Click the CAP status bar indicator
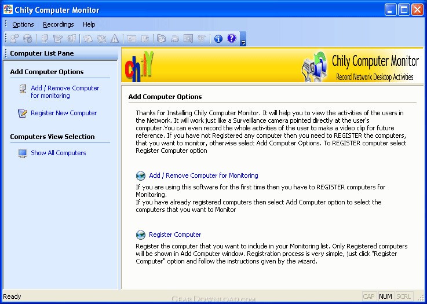This screenshot has width=427, height=304. click(369, 296)
